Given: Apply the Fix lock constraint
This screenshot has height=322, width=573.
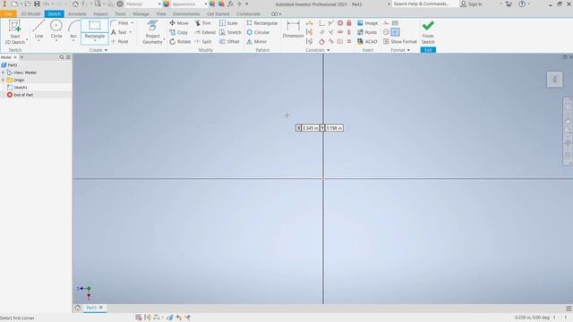Looking at the screenshot, I should pos(349,23).
